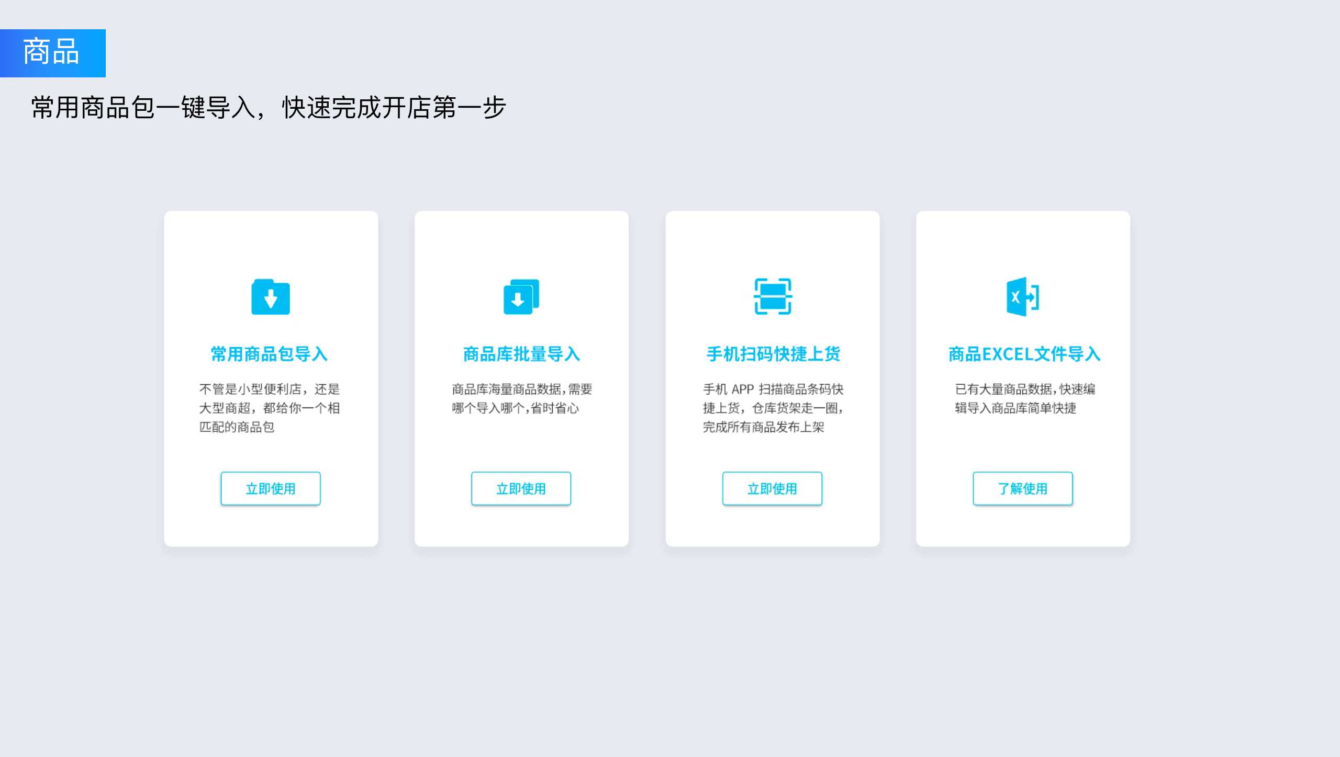Viewport: 1340px width, 757px height.
Task: Click description starting 手机 APP 扫描商品条码
Action: coord(773,408)
